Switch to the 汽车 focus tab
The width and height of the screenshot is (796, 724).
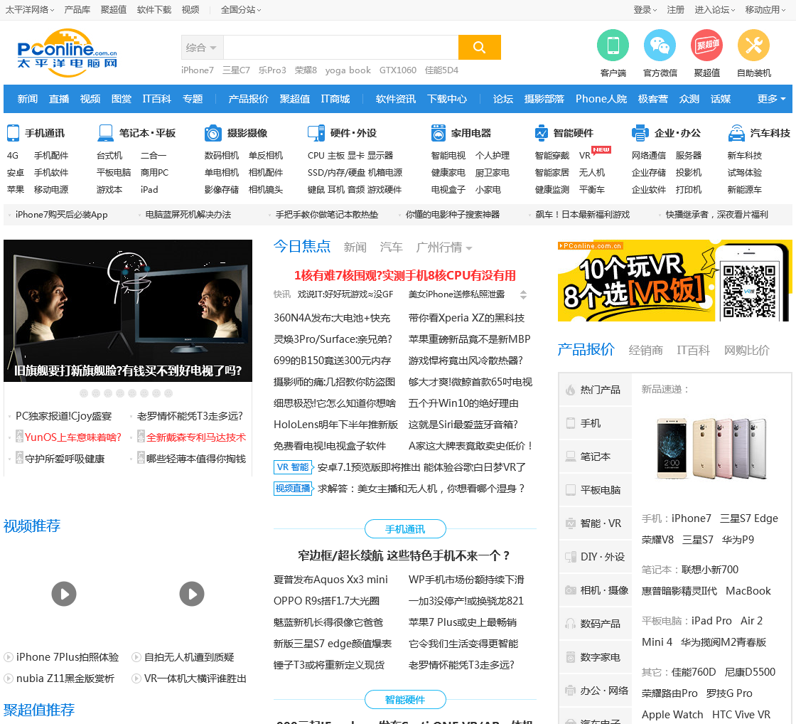pyautogui.click(x=392, y=247)
